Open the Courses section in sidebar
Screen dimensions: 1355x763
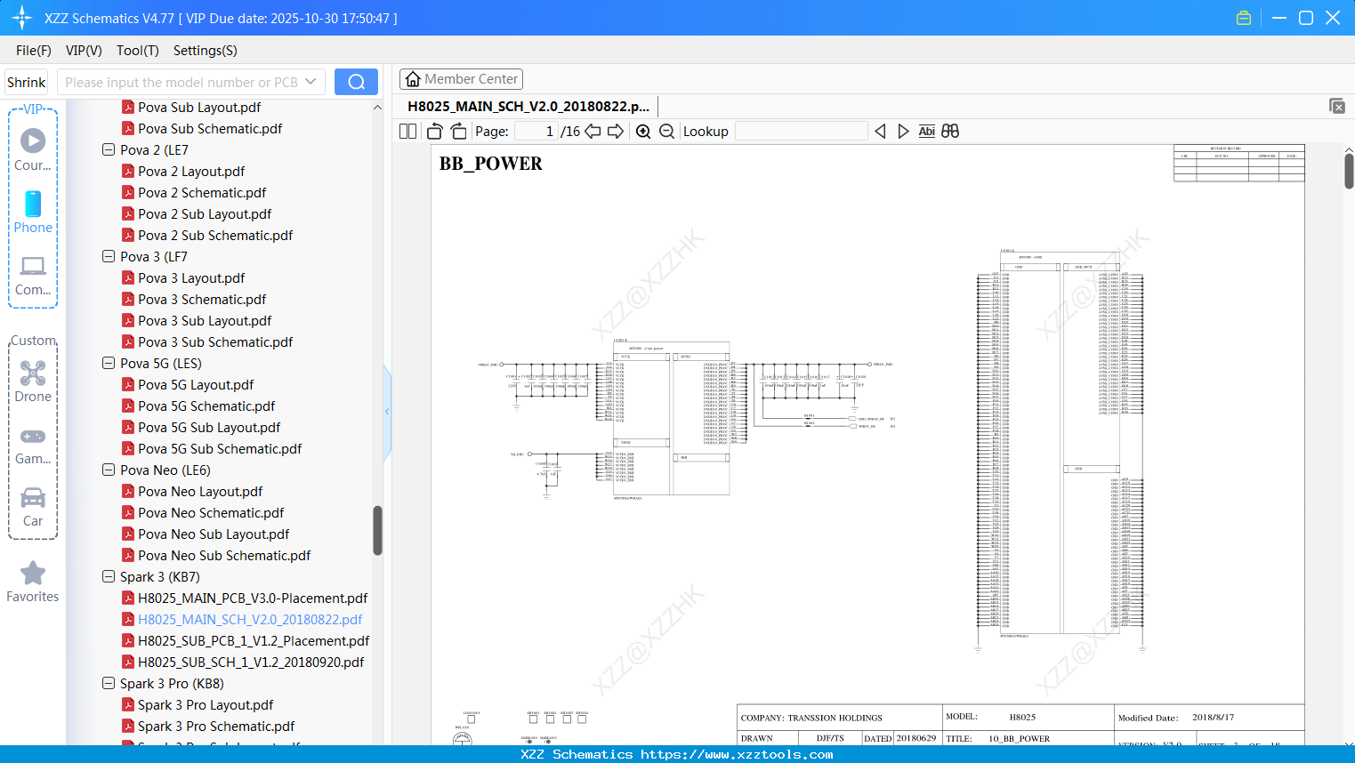tap(33, 149)
